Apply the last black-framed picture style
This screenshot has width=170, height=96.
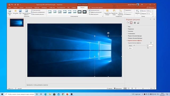click(84, 12)
